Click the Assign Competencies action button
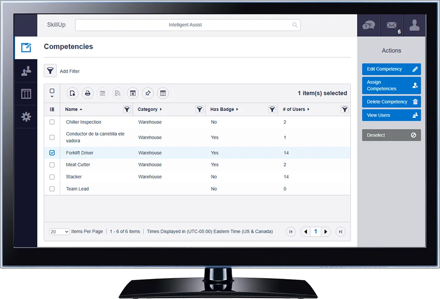 [391, 85]
